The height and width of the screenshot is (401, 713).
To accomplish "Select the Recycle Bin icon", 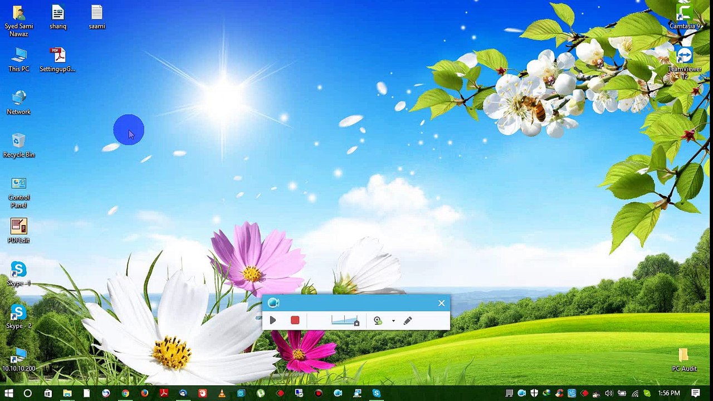I will 18,146.
